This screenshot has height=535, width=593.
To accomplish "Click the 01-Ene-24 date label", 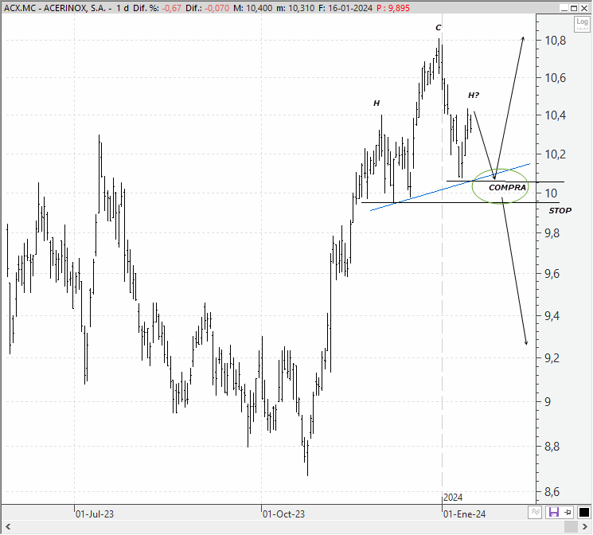I will (464, 514).
